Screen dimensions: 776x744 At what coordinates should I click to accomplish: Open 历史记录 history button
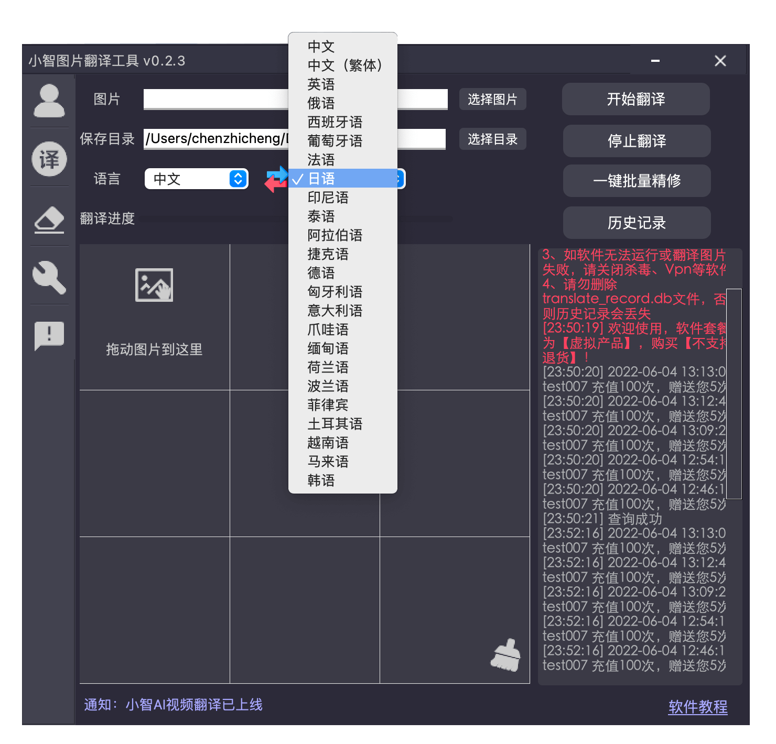(x=637, y=223)
